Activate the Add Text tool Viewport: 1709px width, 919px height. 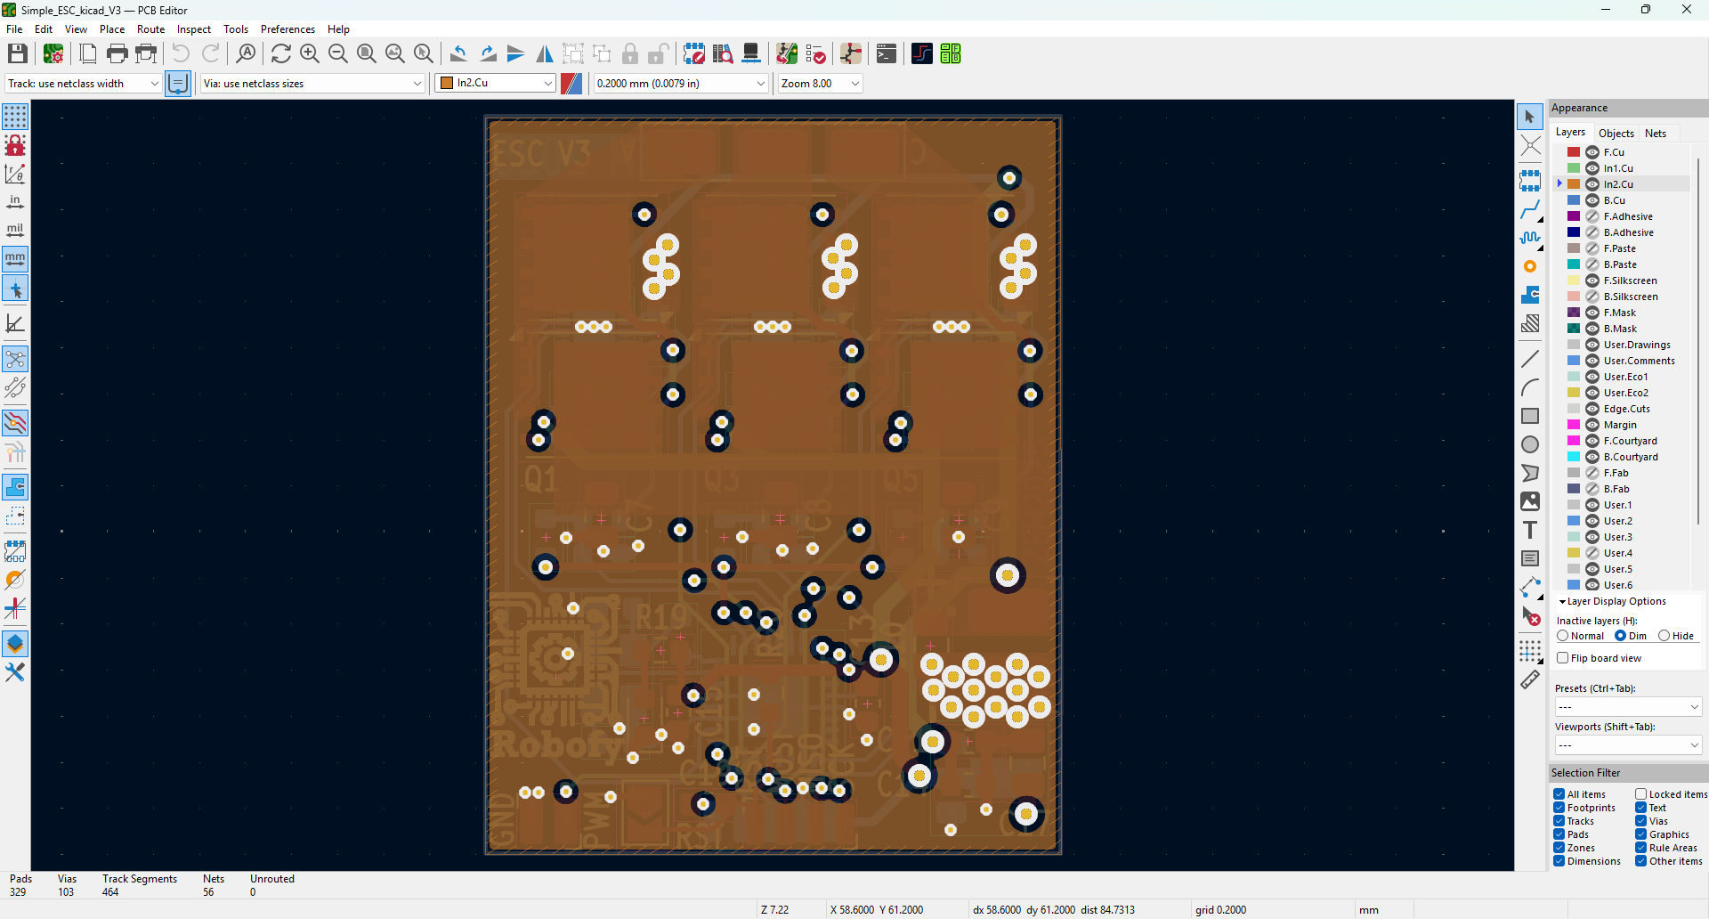1530,531
